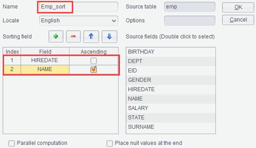Add a sorting field with green plus

(x=56, y=36)
